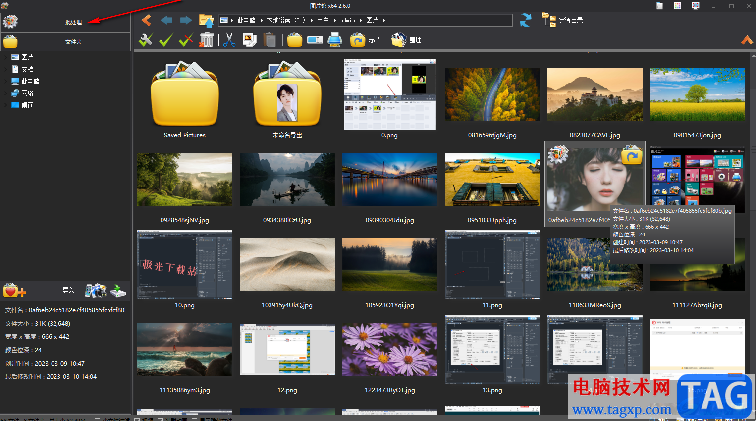This screenshot has width=756, height=421.
Task: Click the wrench with checkmark icon
Action: [x=146, y=40]
